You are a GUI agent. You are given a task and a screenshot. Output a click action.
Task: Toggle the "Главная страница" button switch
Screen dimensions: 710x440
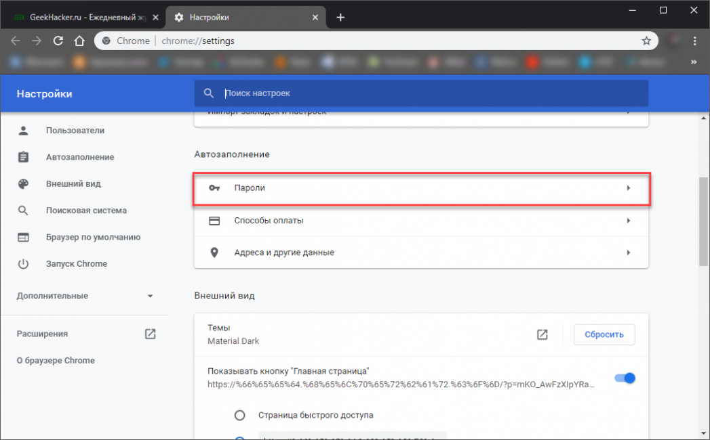[625, 378]
